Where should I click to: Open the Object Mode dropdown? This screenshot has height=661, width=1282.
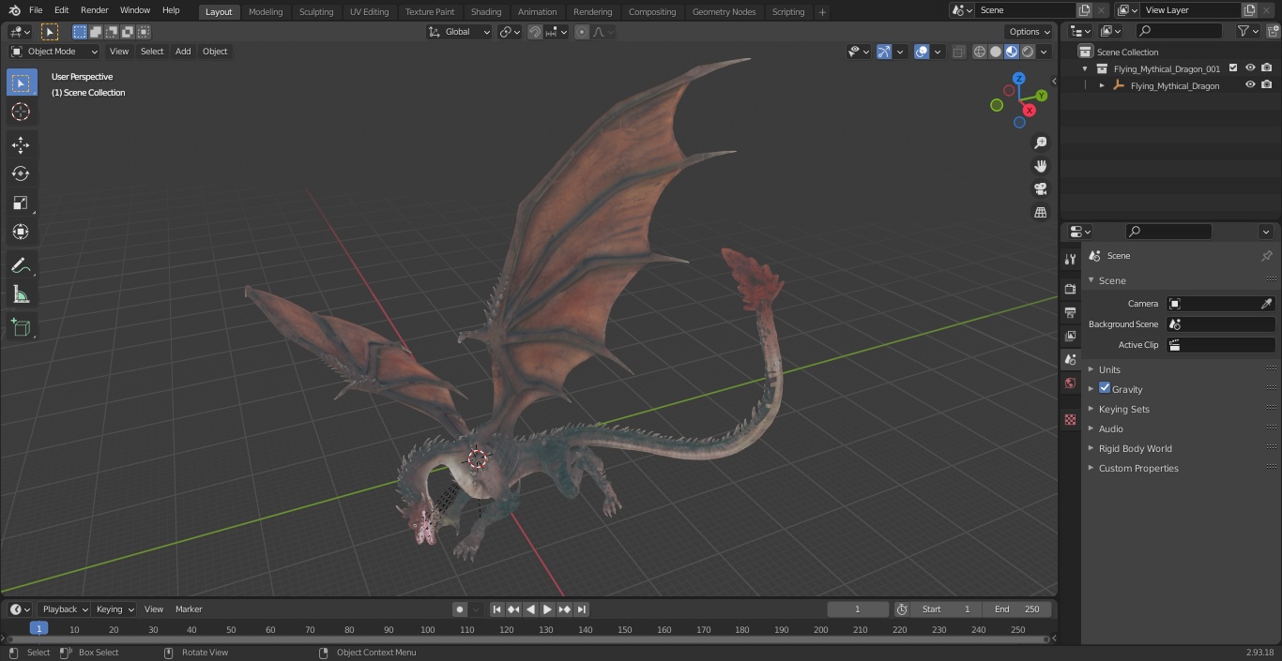point(53,52)
